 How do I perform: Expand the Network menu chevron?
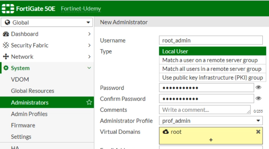(89, 57)
